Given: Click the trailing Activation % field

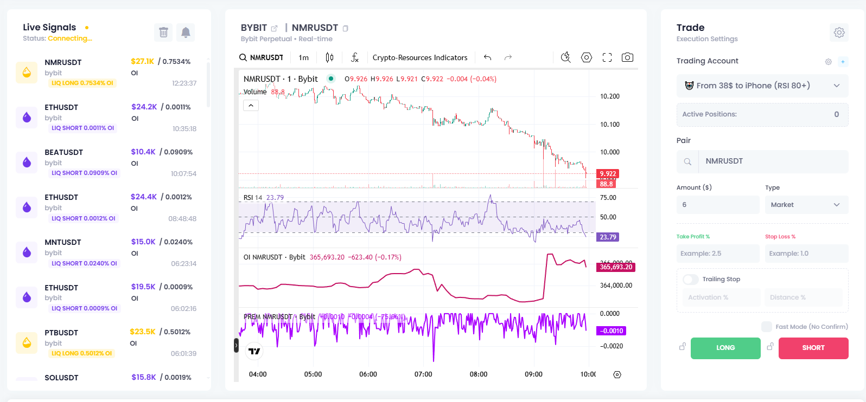Looking at the screenshot, I should coord(722,297).
